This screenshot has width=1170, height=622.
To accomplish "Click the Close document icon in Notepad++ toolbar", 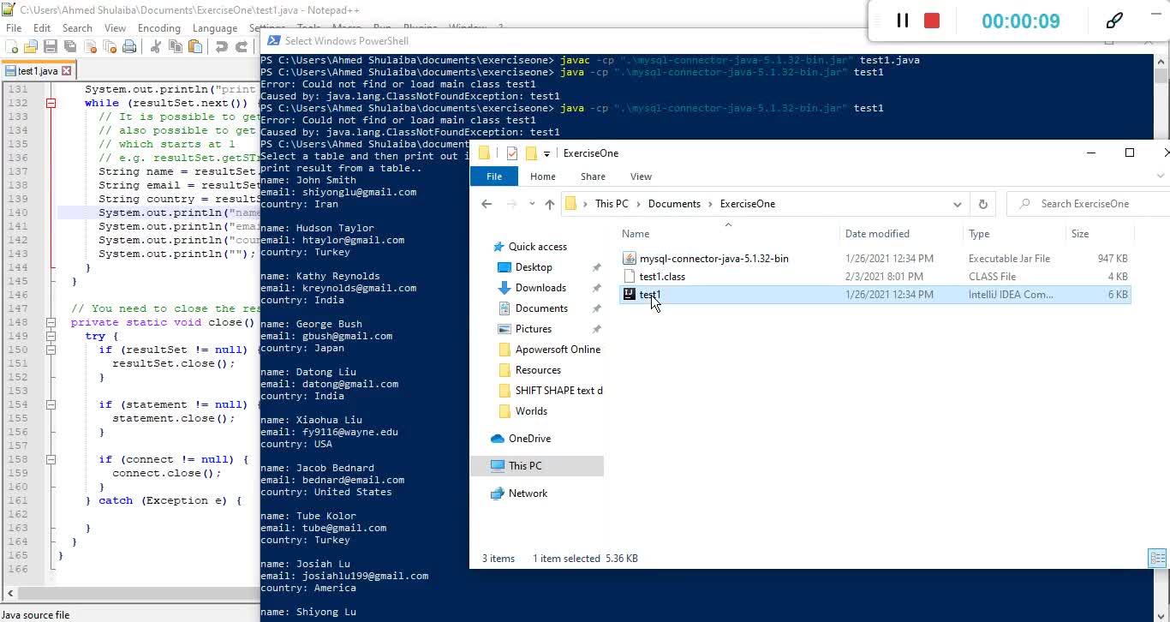I will [89, 46].
